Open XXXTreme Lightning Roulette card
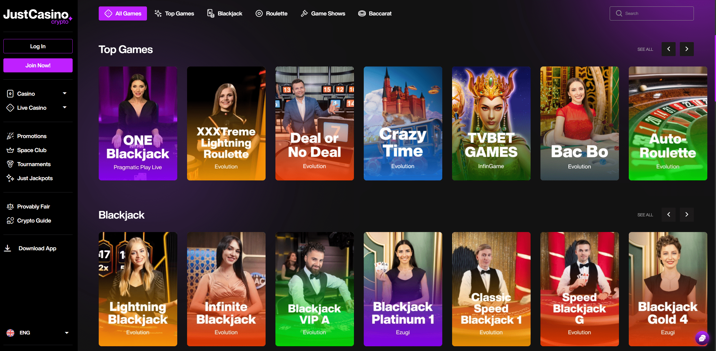Viewport: 716px width, 351px height. (226, 123)
